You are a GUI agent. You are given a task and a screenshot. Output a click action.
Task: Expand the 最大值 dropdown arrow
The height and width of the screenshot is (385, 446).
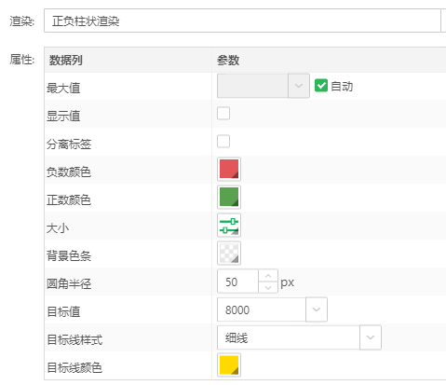[x=299, y=86]
